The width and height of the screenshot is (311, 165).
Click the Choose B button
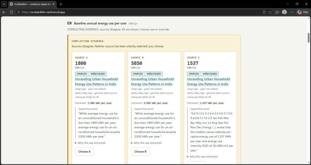[140, 152]
